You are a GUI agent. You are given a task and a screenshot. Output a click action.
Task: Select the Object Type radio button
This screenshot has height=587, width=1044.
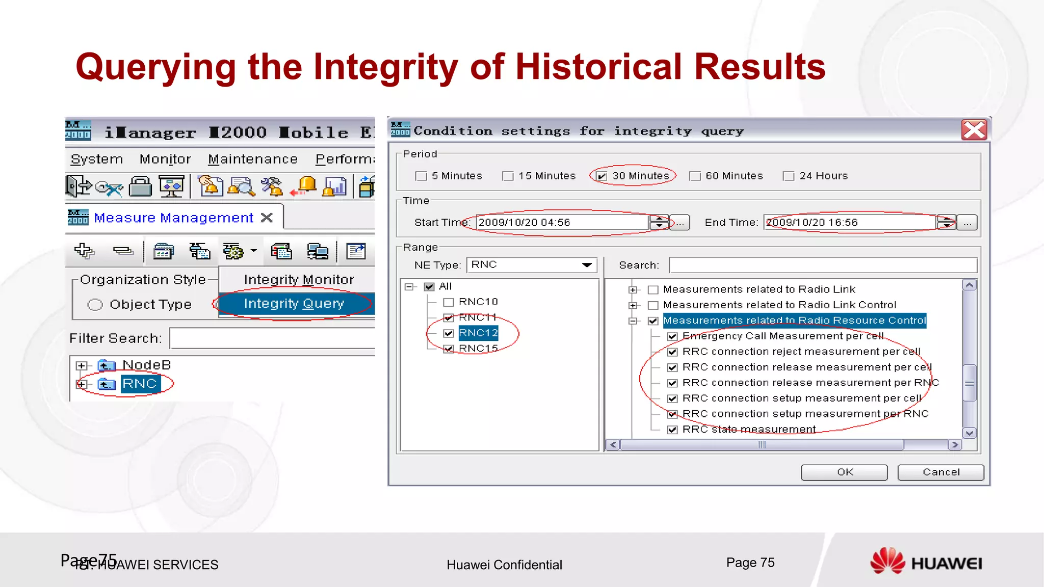[x=95, y=305]
